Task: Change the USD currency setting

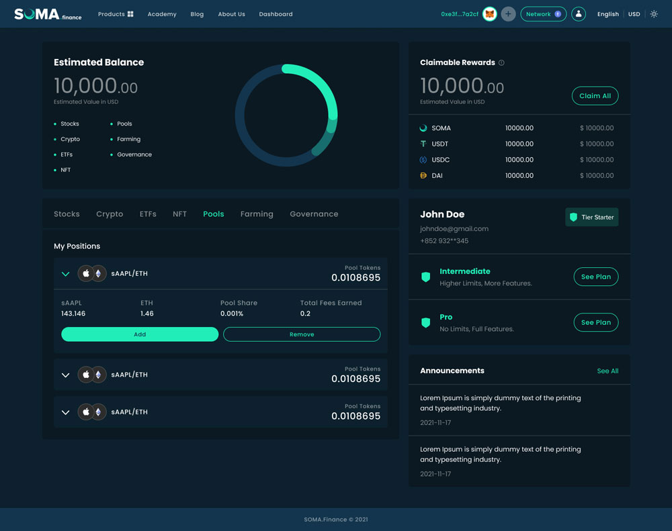Action: point(634,14)
